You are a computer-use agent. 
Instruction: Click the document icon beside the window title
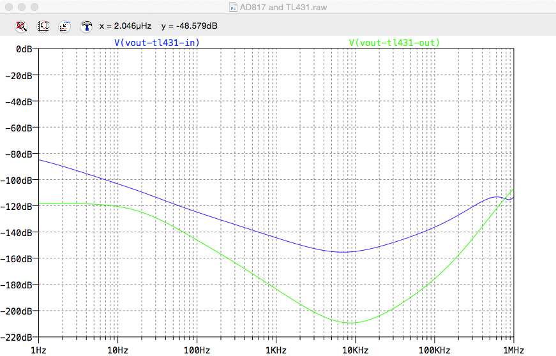233,7
